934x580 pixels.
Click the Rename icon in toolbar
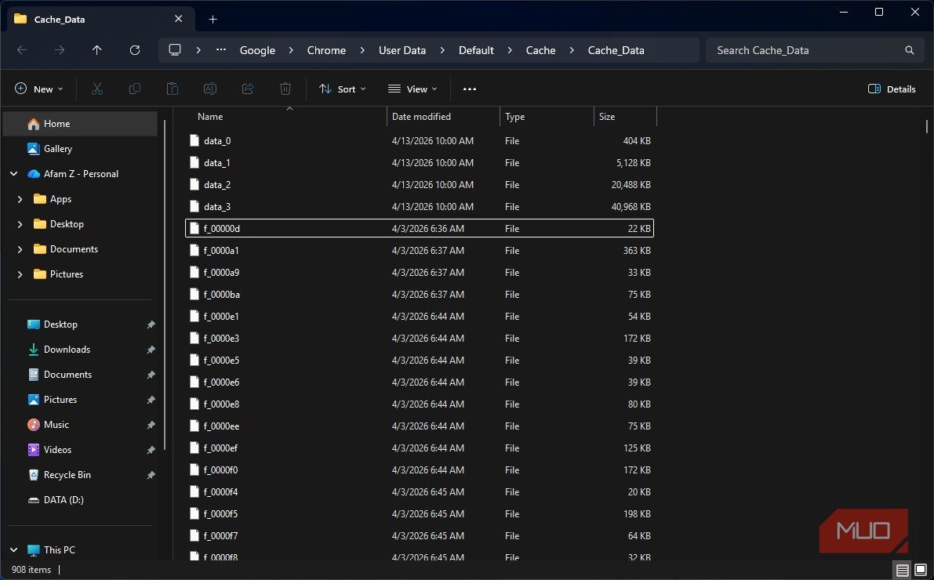pyautogui.click(x=209, y=89)
